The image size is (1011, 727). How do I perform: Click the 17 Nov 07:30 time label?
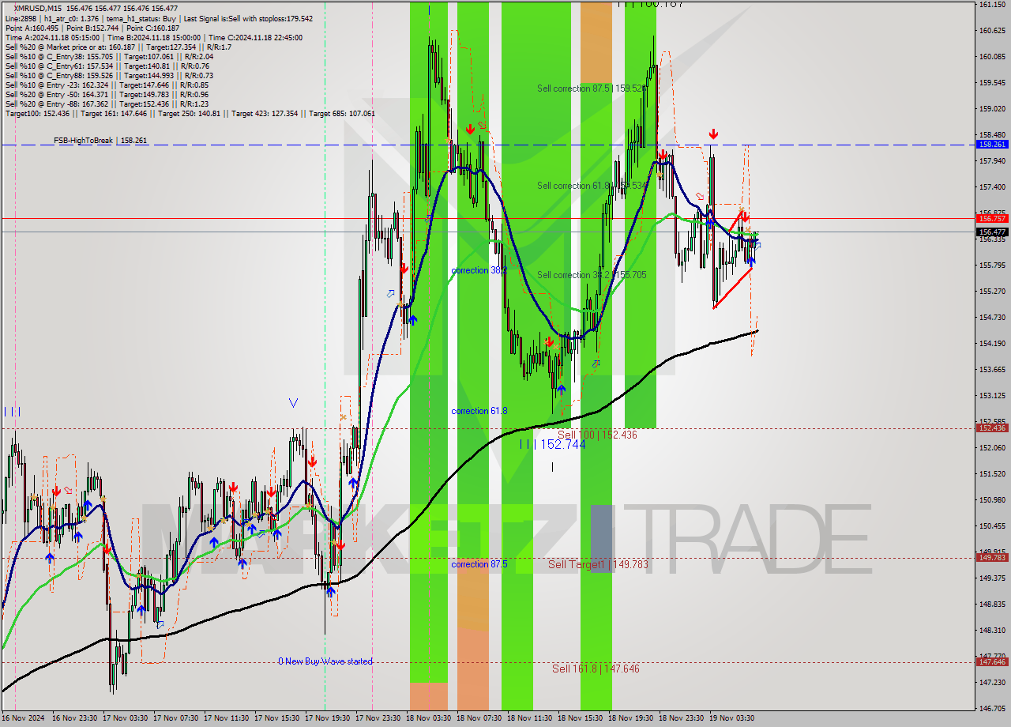(x=176, y=718)
